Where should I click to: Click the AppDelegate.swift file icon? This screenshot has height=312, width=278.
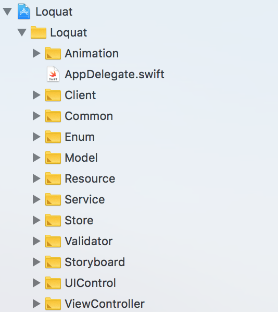53,74
